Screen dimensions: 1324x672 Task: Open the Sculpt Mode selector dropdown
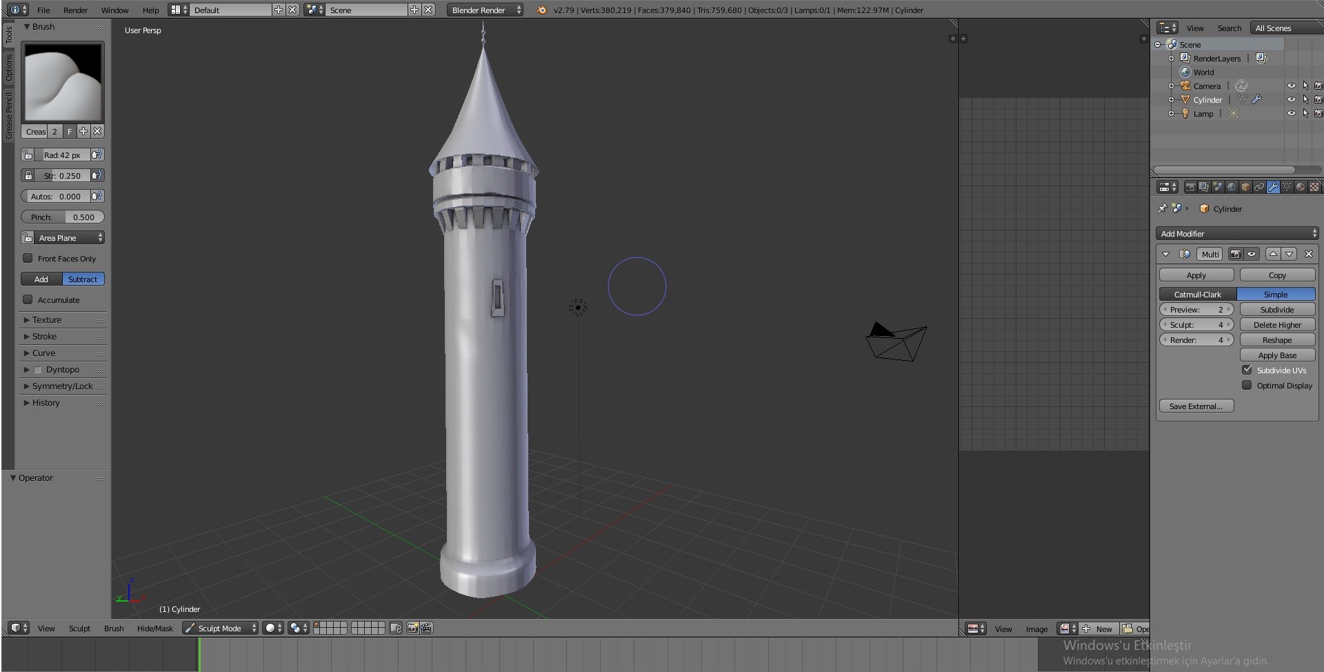tap(220, 628)
